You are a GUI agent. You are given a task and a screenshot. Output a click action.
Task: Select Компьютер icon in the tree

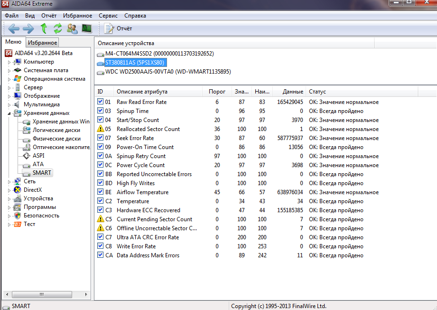coord(18,62)
